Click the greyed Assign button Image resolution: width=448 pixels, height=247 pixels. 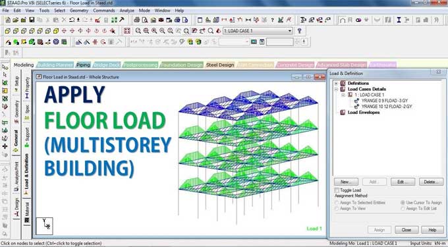(379, 230)
